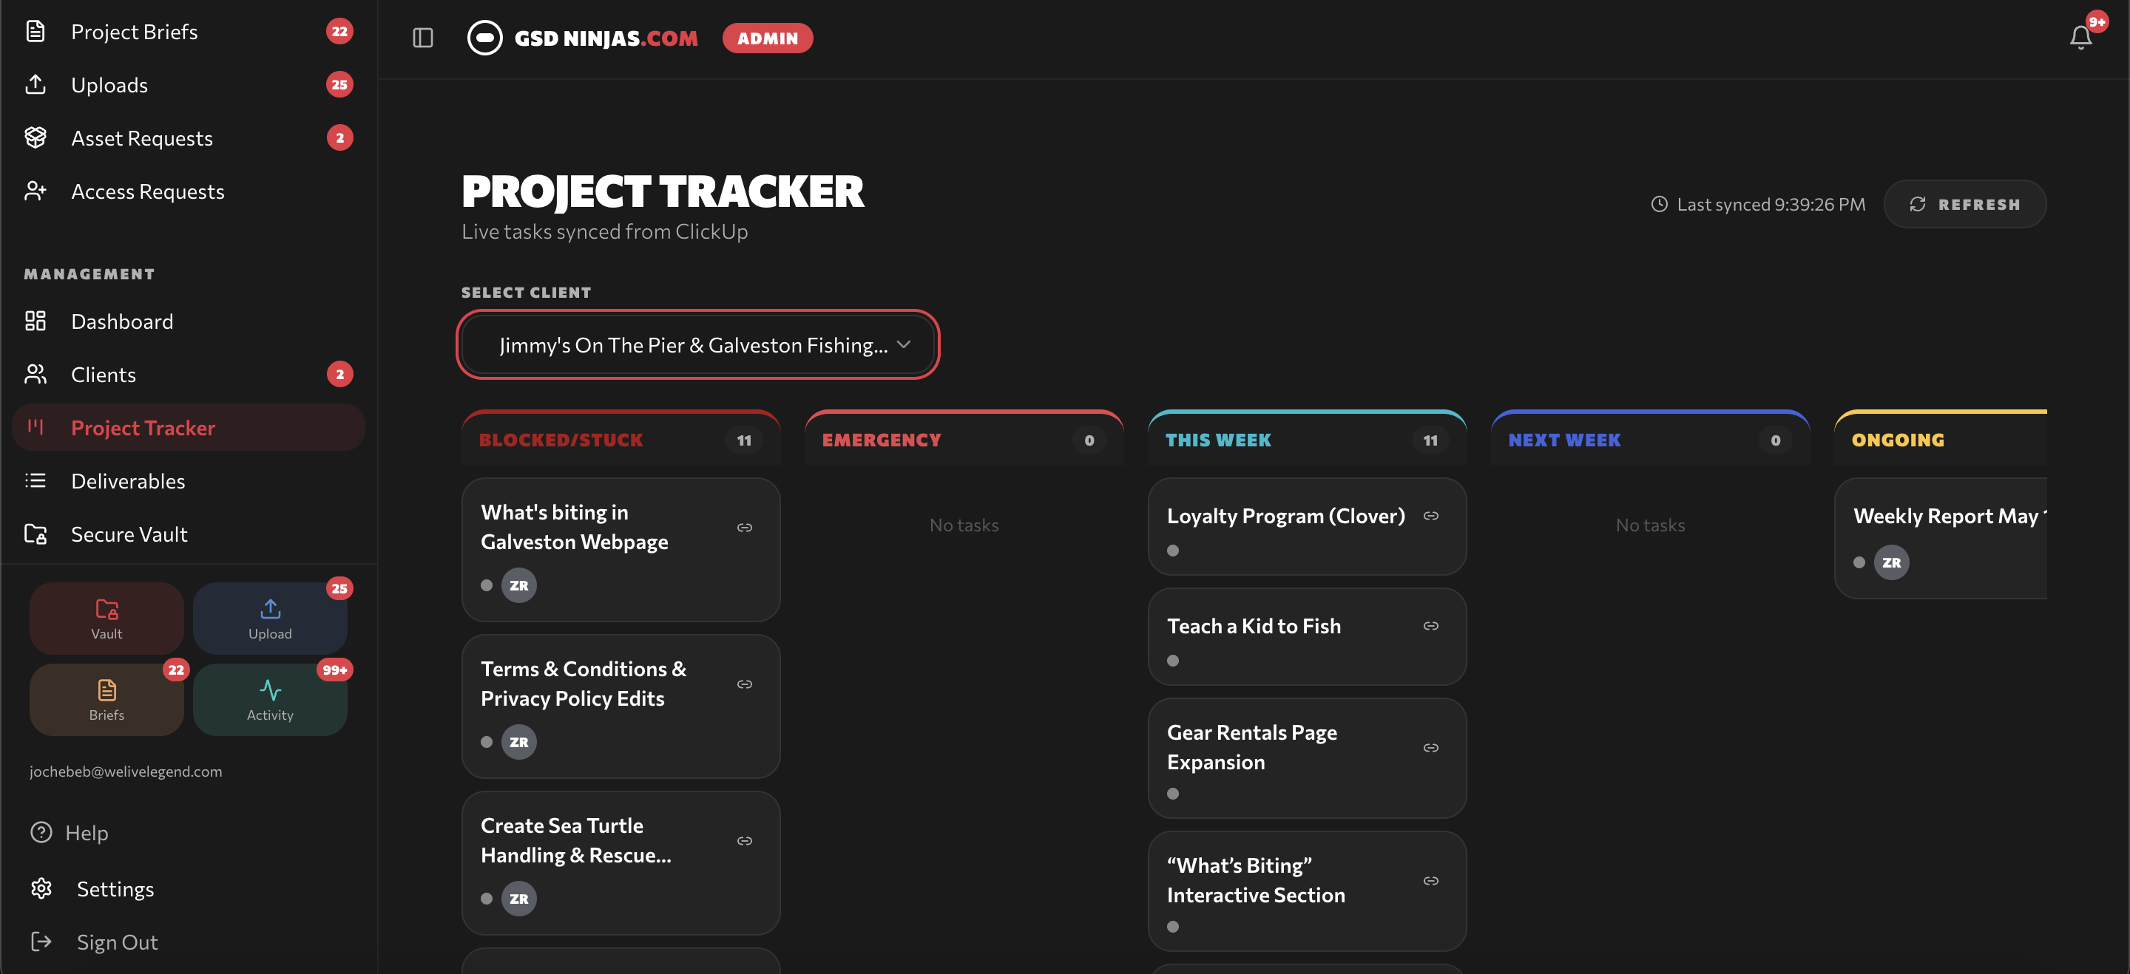Click ZR avatar on Terms & Conditions card
The image size is (2130, 974).
[x=518, y=742]
